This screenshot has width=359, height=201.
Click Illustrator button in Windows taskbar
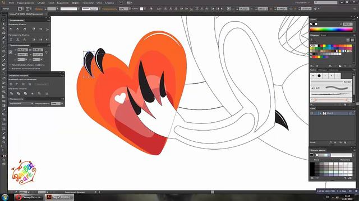[x=59, y=197]
